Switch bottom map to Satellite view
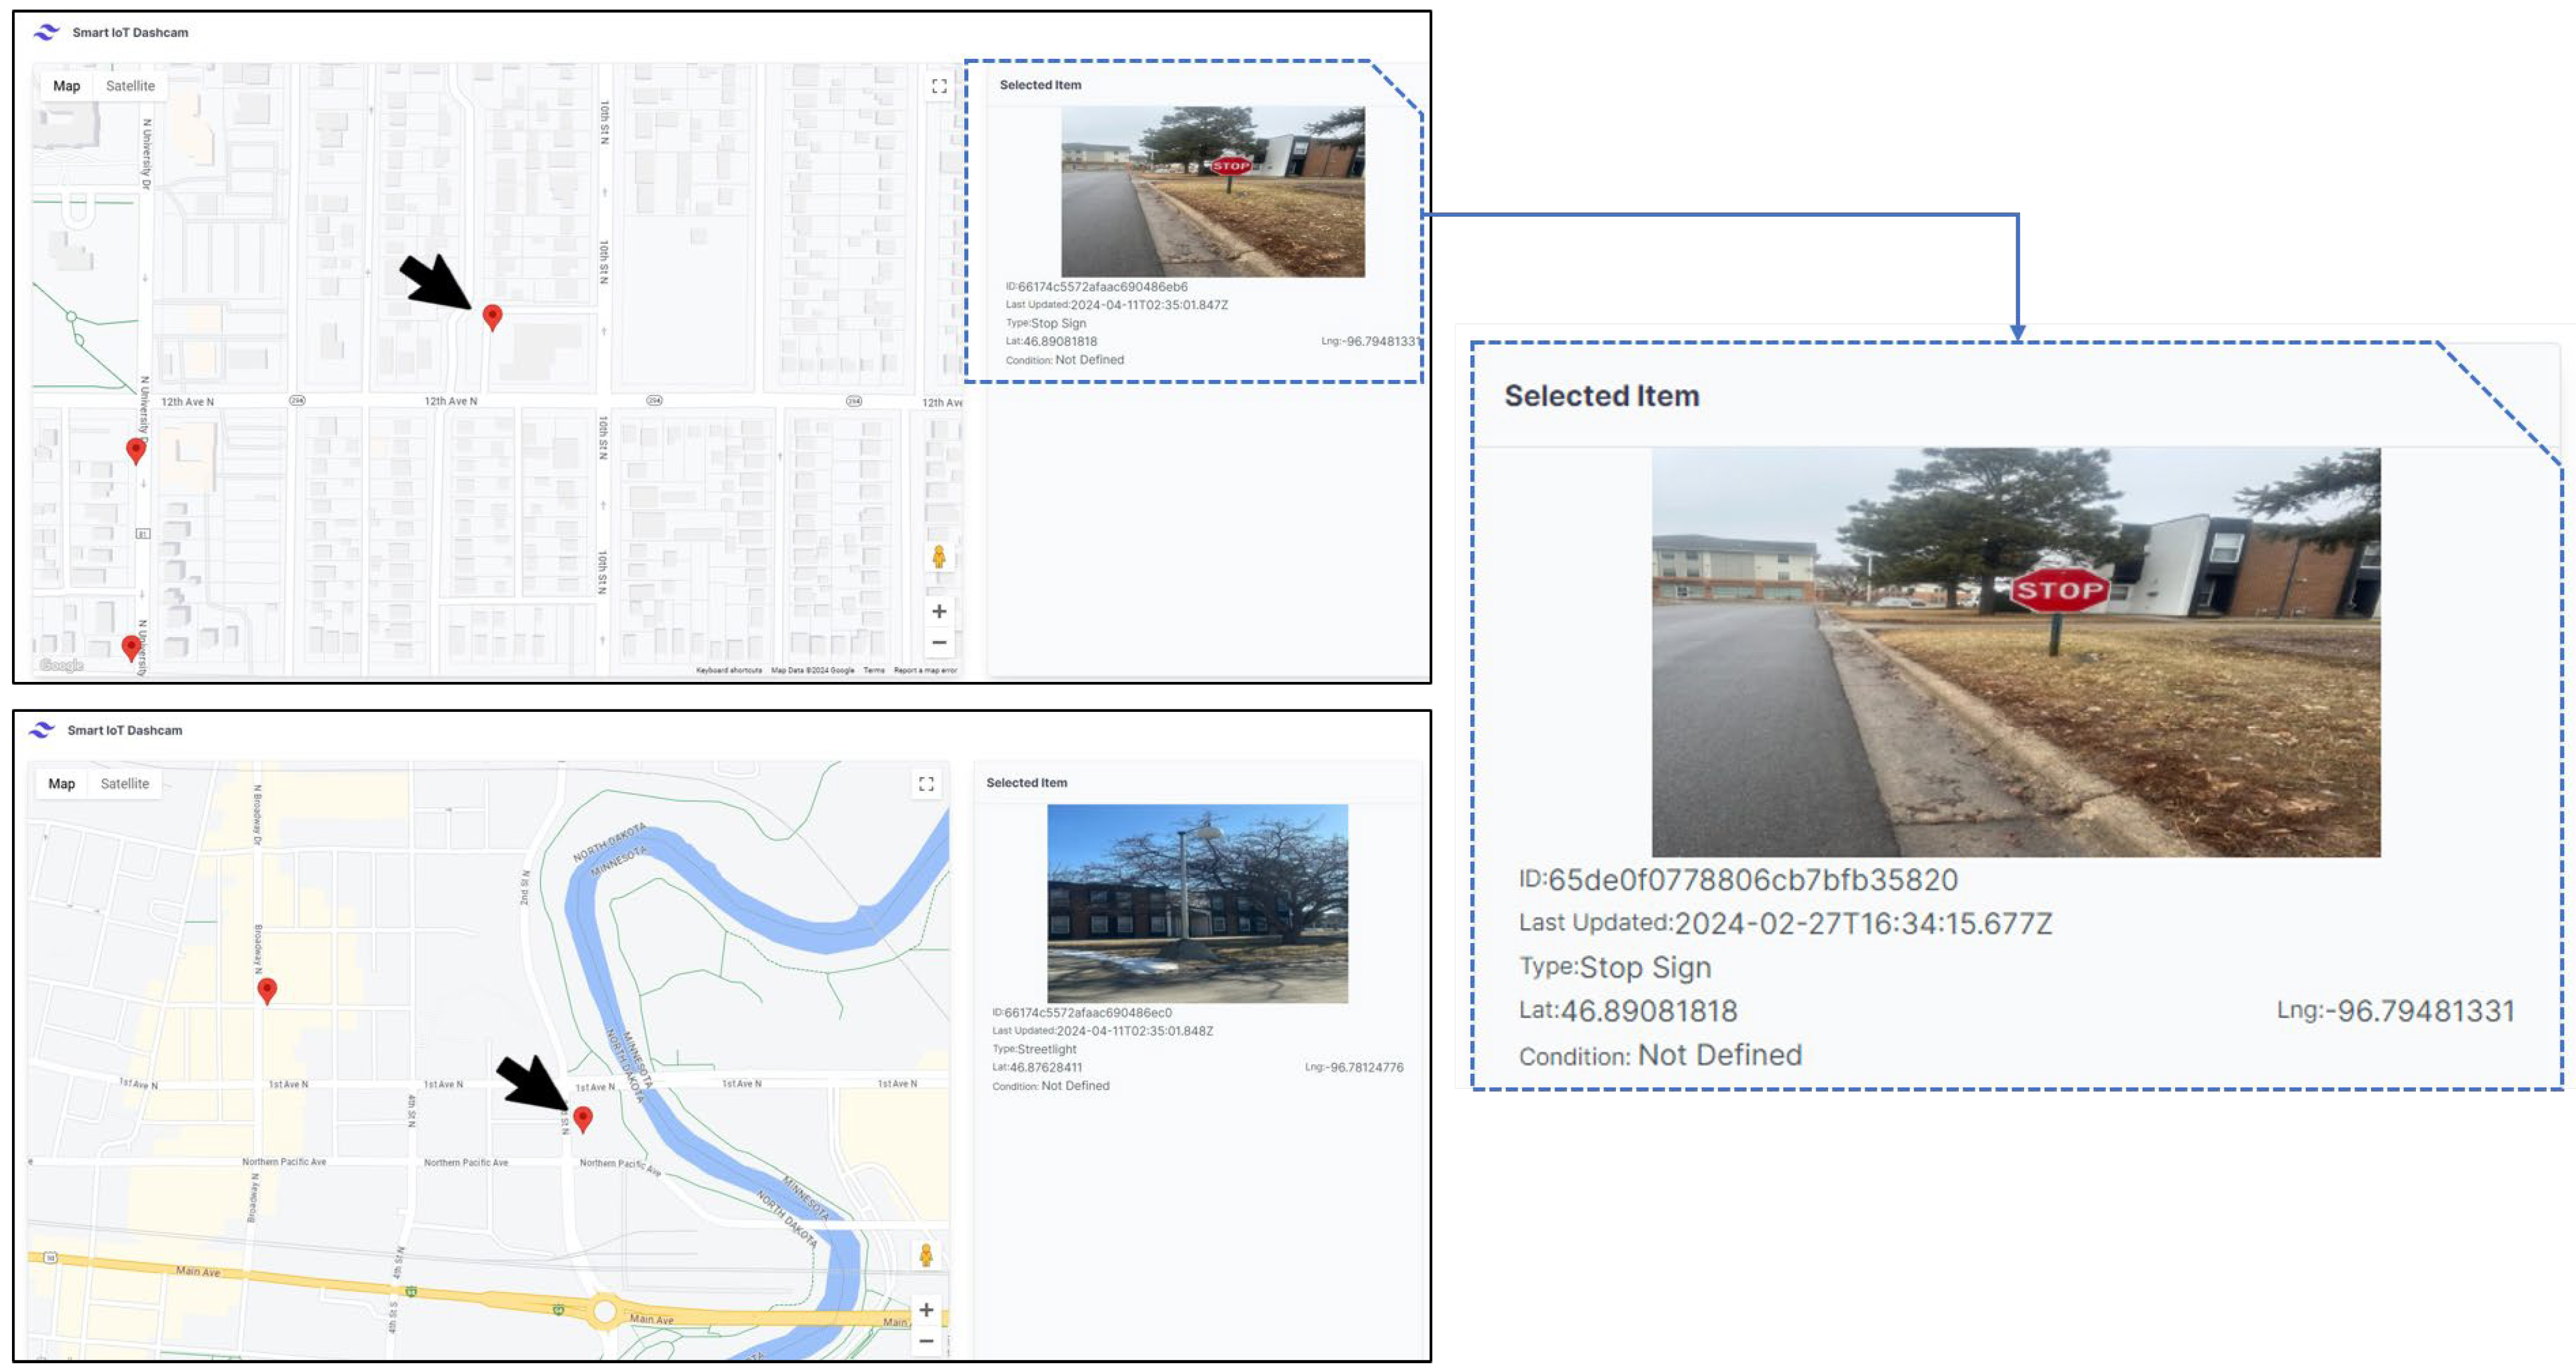 (x=125, y=784)
